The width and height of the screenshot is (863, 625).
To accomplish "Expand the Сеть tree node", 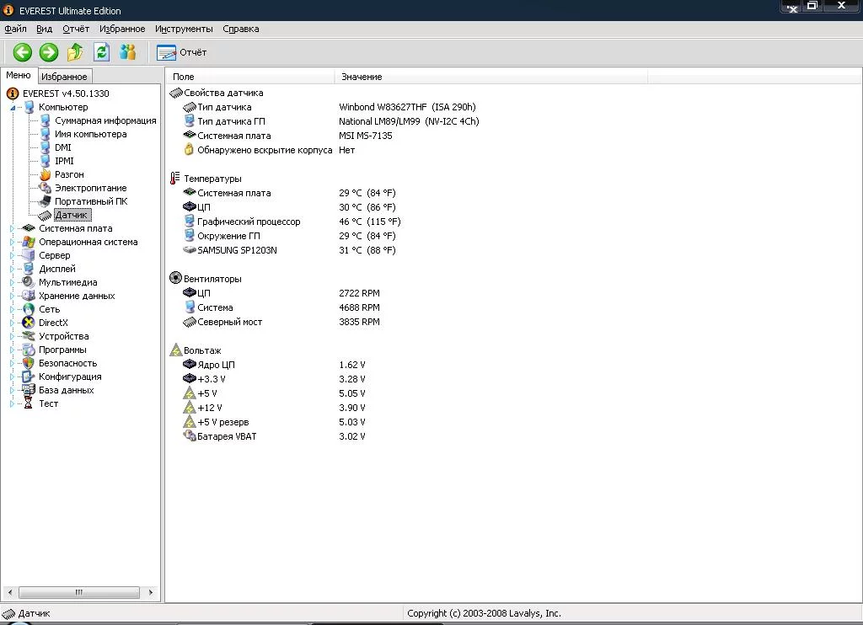I will (x=13, y=309).
